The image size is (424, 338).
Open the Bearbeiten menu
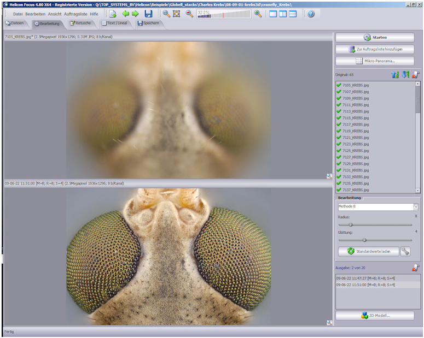pos(36,14)
